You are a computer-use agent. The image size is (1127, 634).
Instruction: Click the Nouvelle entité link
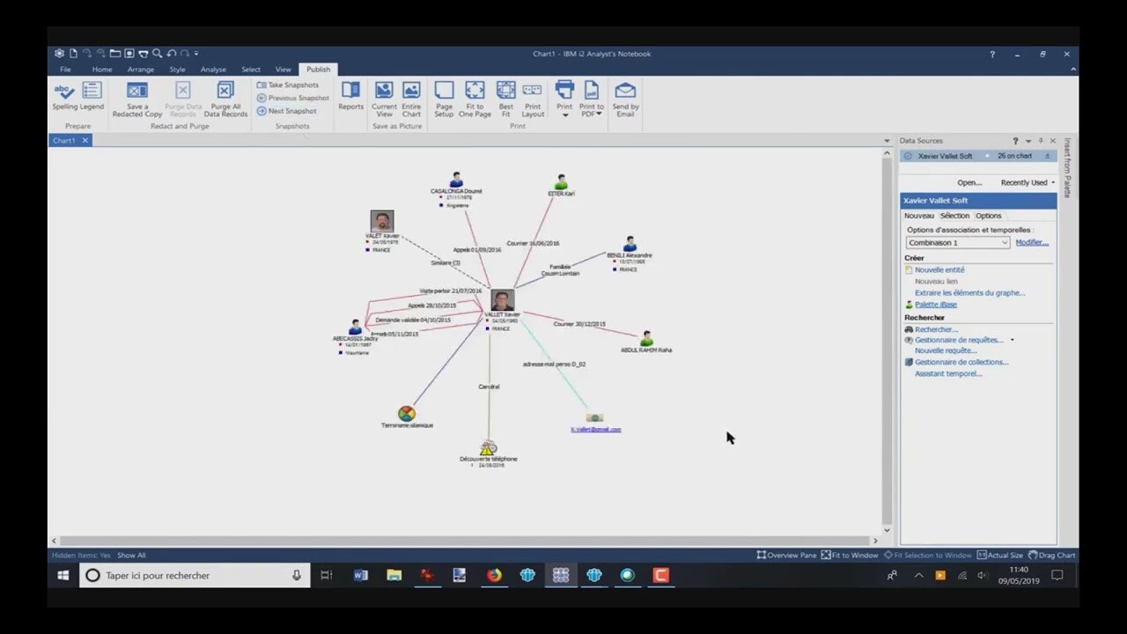click(939, 270)
